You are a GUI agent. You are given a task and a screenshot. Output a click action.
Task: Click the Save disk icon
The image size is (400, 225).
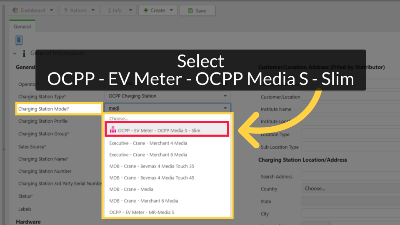pos(190,10)
